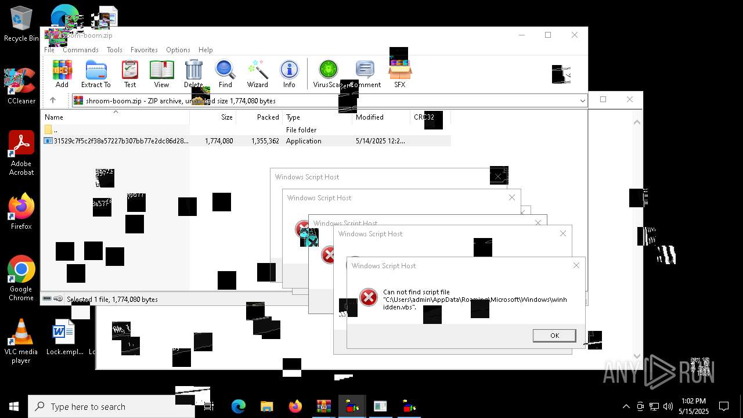This screenshot has width=743, height=418.
Task: Open the Commands menu
Action: pos(81,50)
